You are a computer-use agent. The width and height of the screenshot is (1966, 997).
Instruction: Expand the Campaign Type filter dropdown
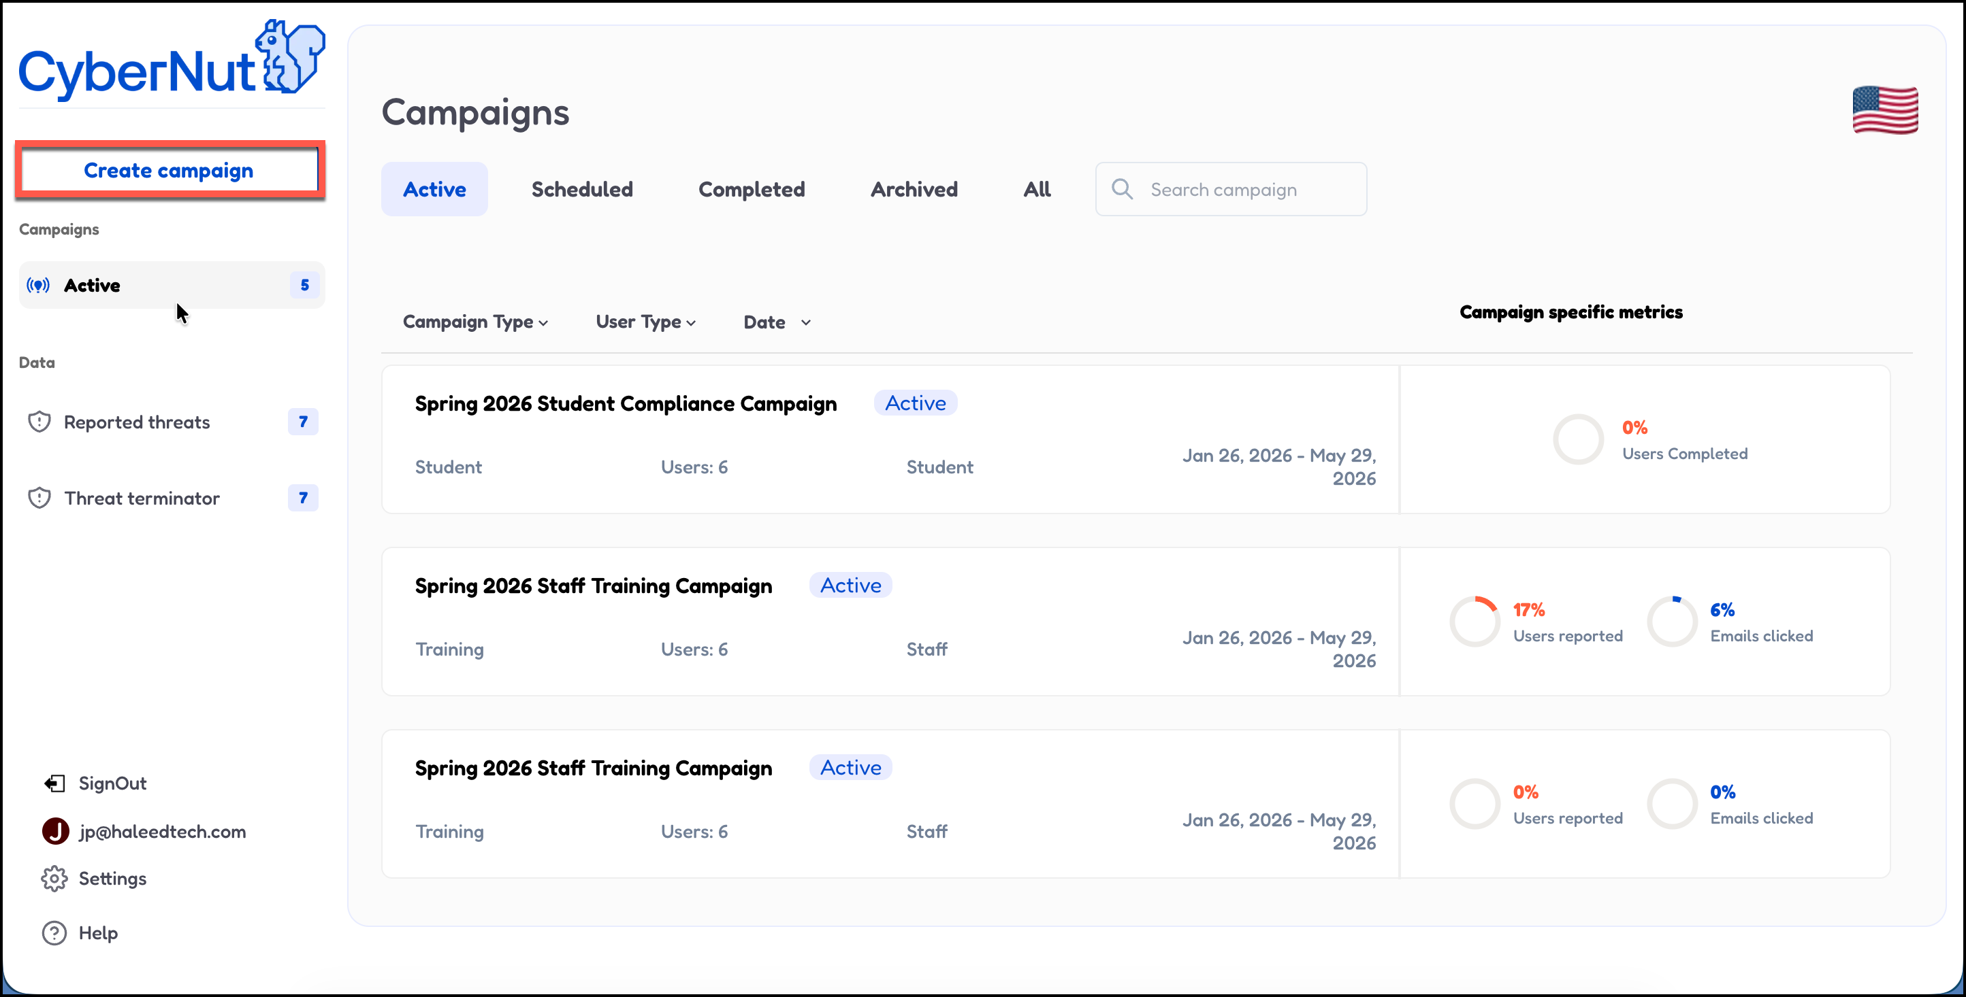tap(474, 322)
